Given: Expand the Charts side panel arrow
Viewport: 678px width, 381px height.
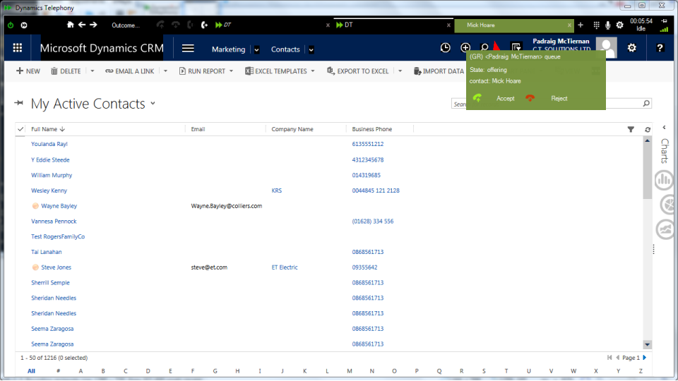Looking at the screenshot, I should coord(664,128).
